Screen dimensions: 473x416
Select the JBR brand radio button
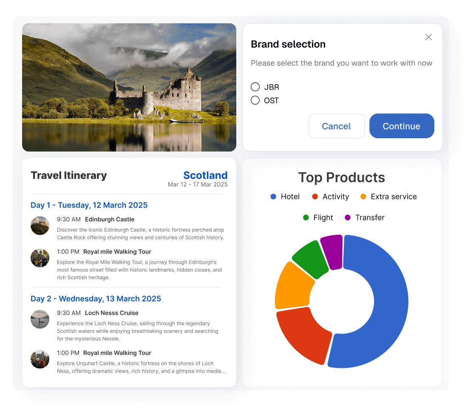pyautogui.click(x=255, y=87)
